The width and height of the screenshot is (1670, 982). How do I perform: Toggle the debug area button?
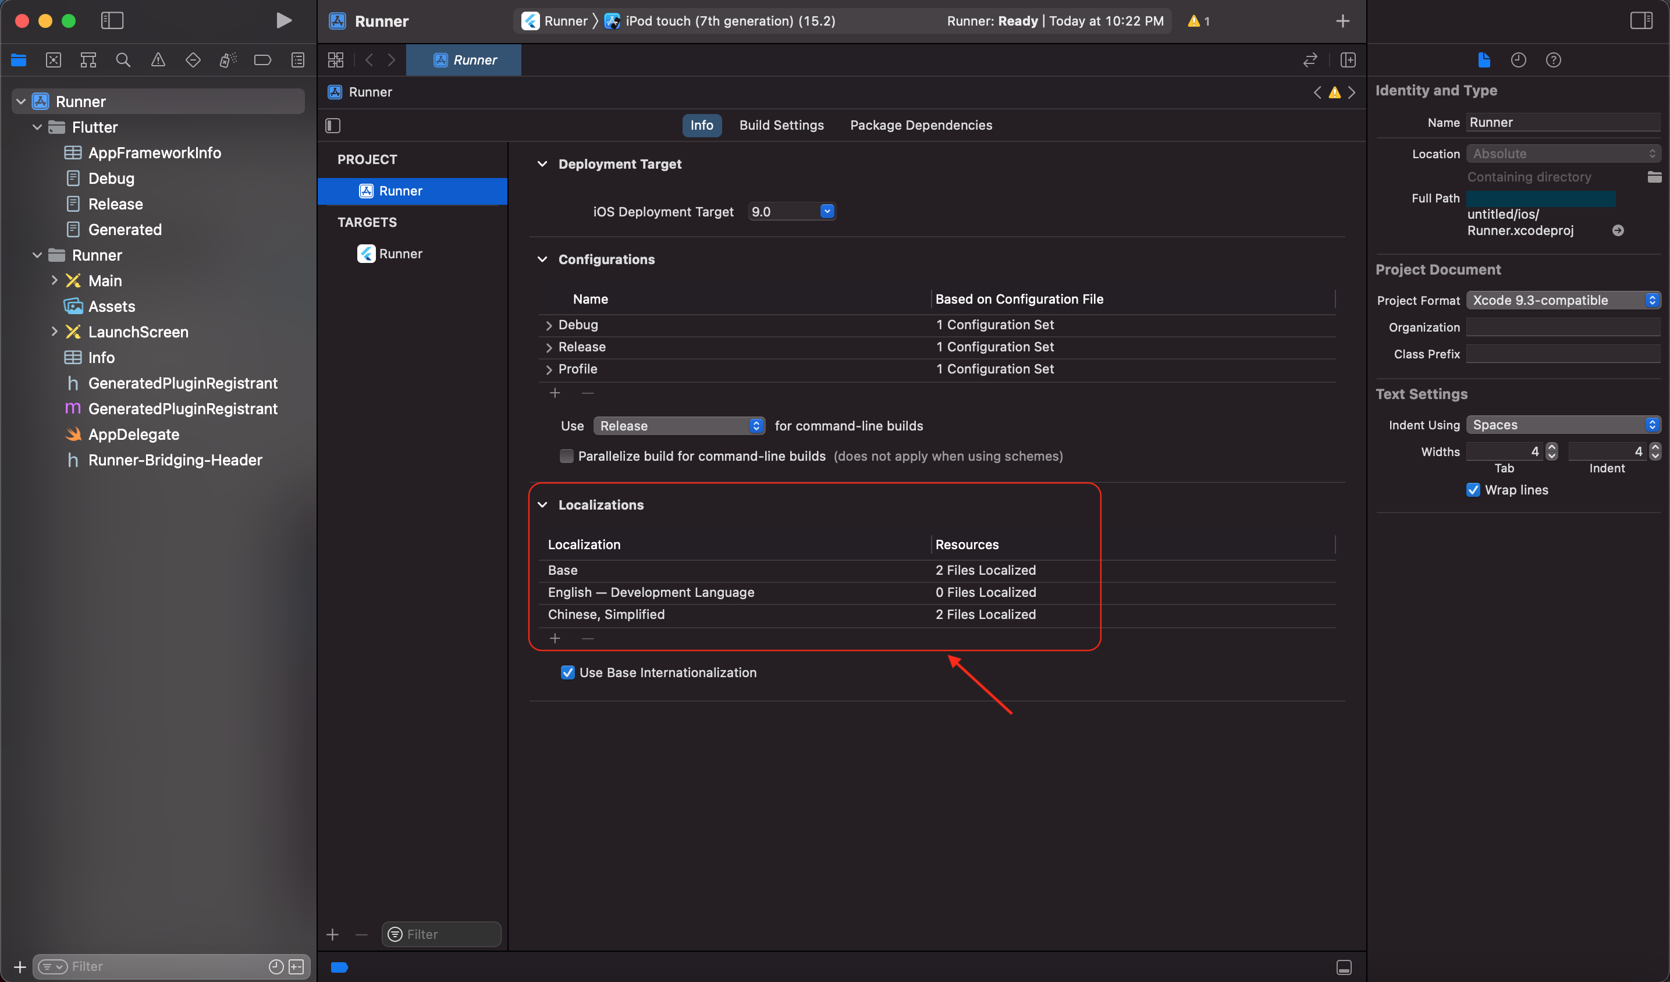coord(1344,967)
